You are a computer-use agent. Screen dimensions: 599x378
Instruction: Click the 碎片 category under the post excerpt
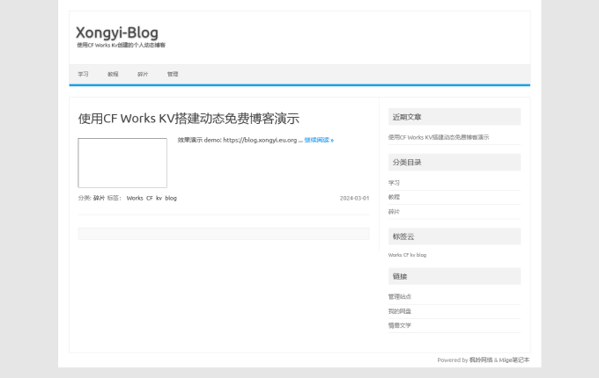(99, 198)
